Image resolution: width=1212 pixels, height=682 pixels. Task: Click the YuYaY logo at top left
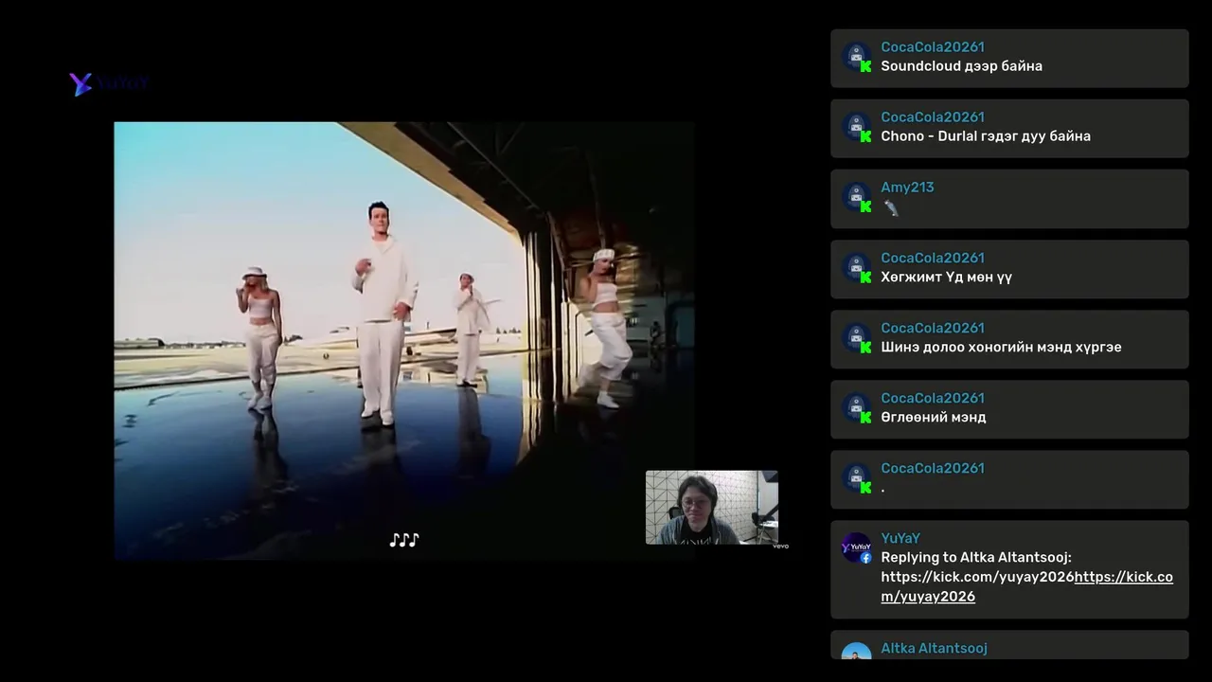109,84
